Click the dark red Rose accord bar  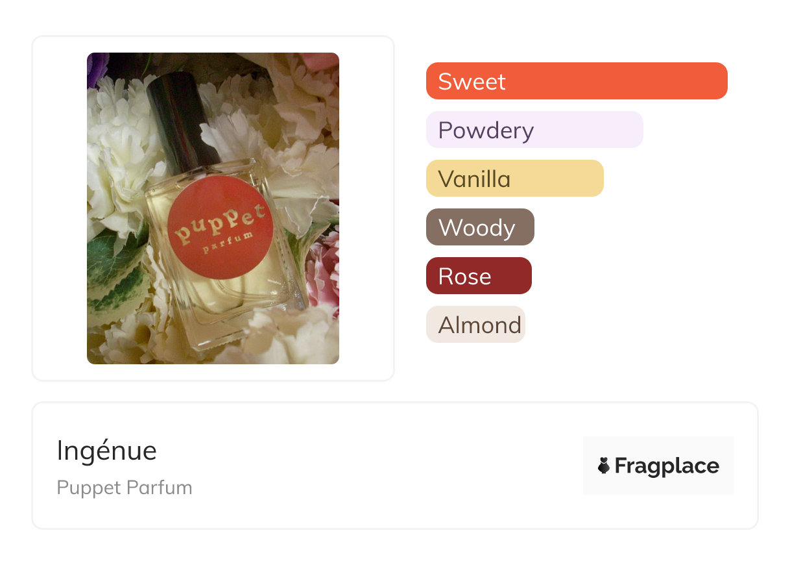click(479, 276)
